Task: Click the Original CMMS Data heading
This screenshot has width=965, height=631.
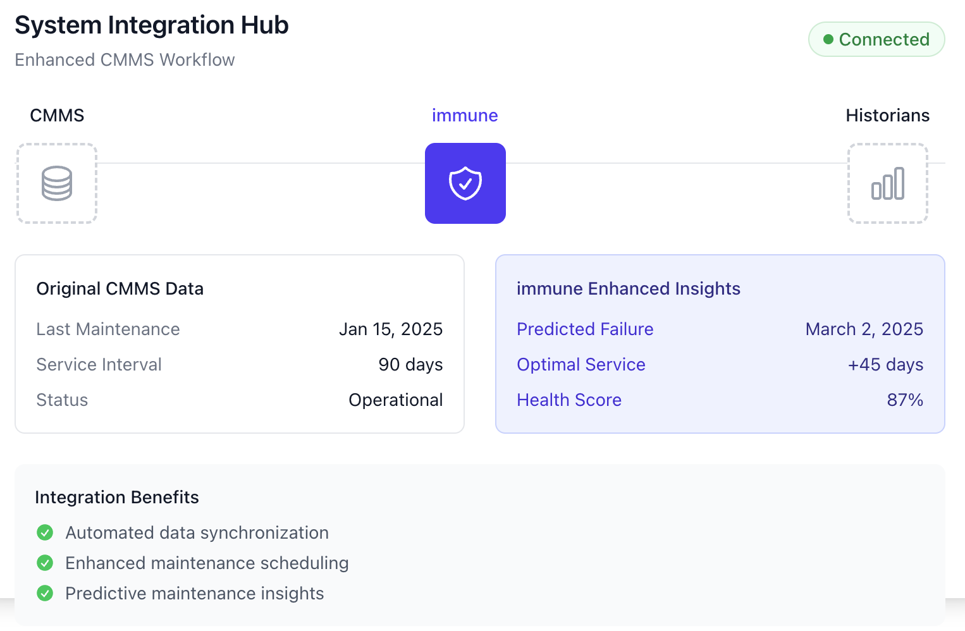Action: (x=120, y=288)
